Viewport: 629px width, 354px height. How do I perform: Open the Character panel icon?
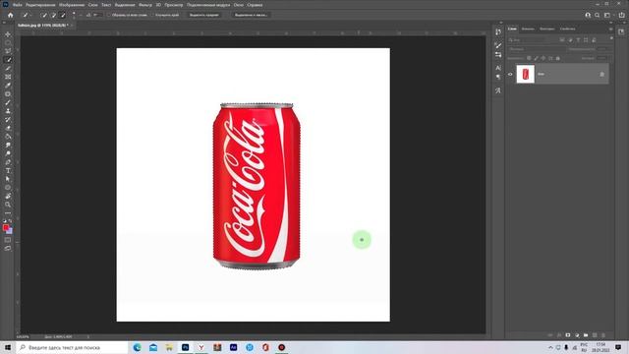point(498,68)
